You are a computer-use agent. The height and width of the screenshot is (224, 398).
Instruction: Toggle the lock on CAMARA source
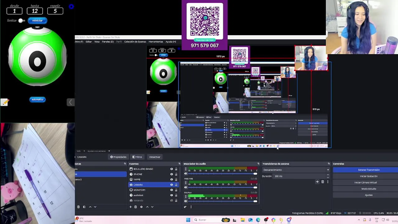(176, 185)
